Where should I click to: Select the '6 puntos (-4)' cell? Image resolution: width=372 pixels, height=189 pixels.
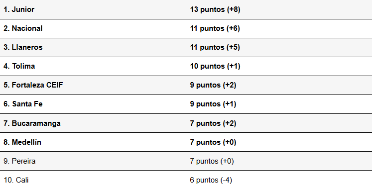click(279, 180)
